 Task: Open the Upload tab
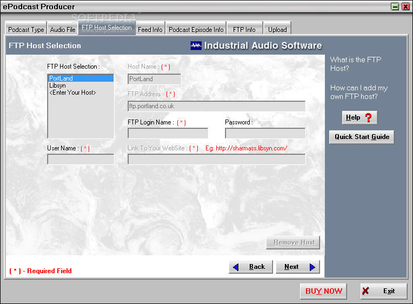(x=277, y=28)
